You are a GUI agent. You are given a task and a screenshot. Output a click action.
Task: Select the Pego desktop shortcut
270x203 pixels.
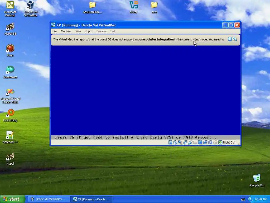coord(10,50)
